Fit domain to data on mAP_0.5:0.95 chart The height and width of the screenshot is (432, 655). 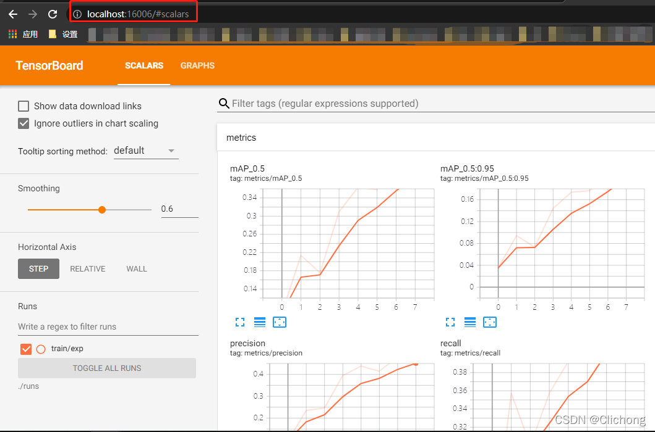(490, 322)
